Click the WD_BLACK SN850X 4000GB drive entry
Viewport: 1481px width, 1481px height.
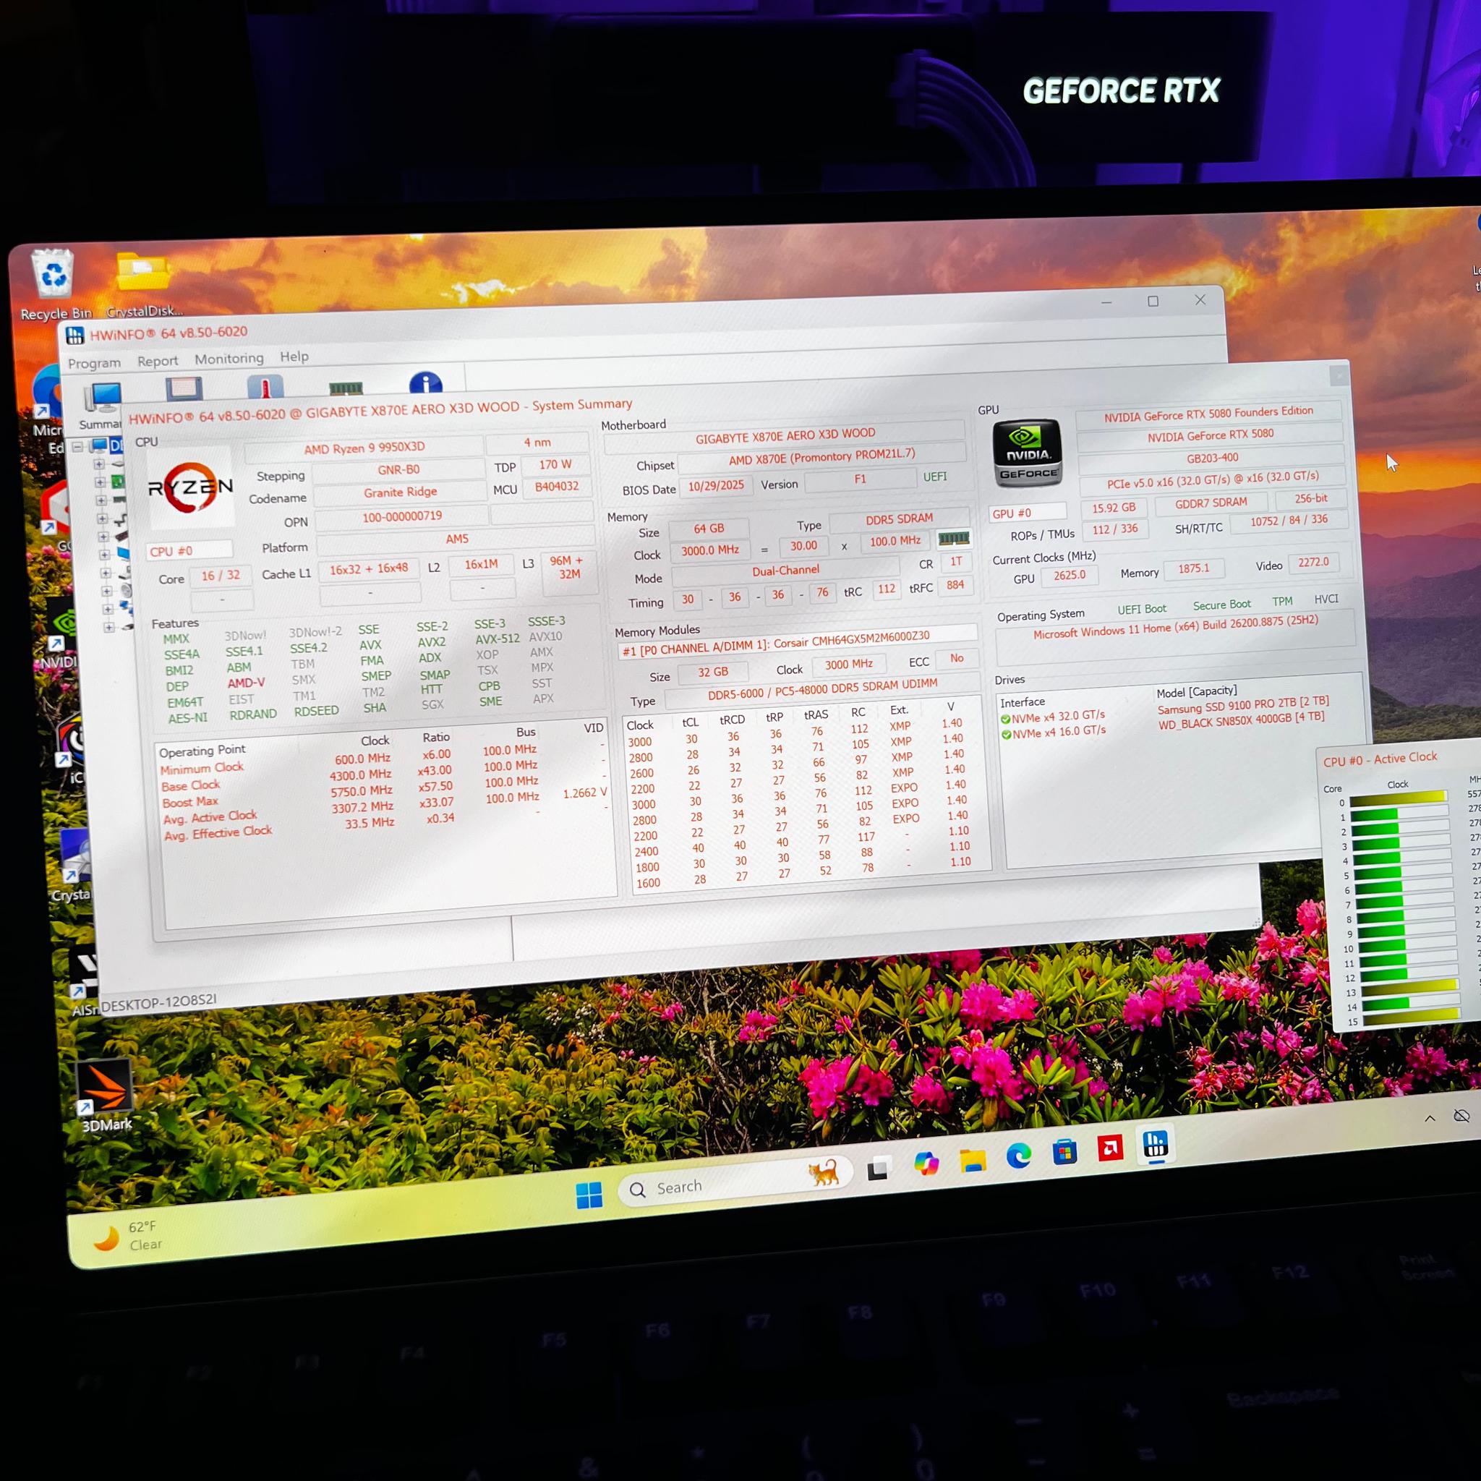coord(1241,720)
